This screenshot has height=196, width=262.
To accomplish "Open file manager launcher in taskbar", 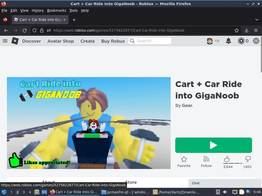I will click(37, 192).
